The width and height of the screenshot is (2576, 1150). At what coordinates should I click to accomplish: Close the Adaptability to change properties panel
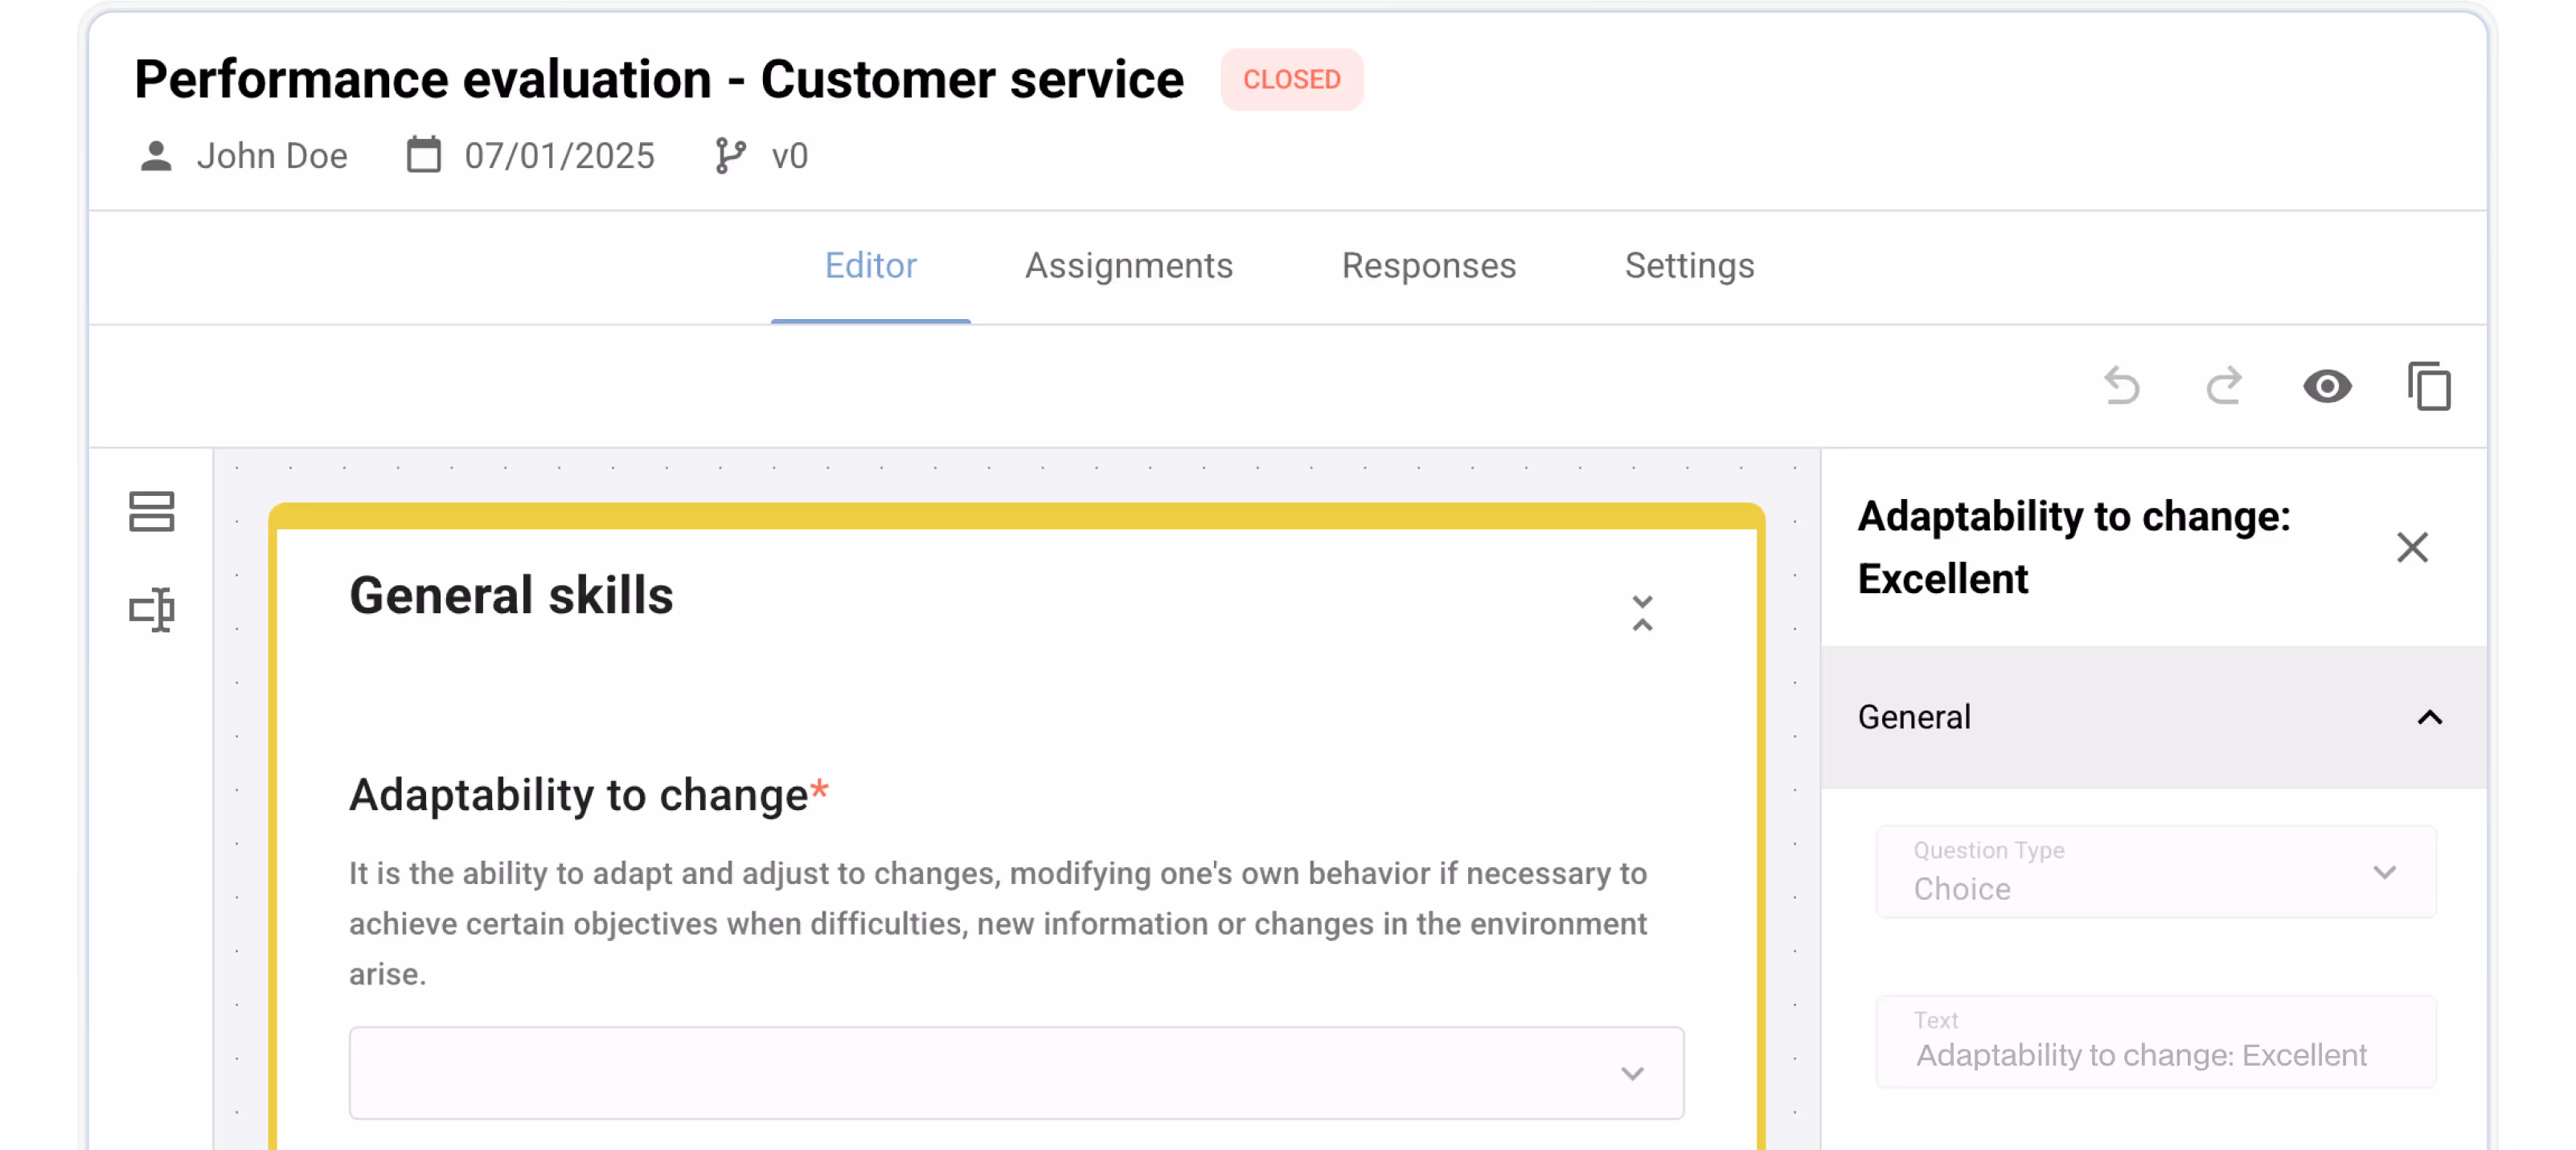2413,547
